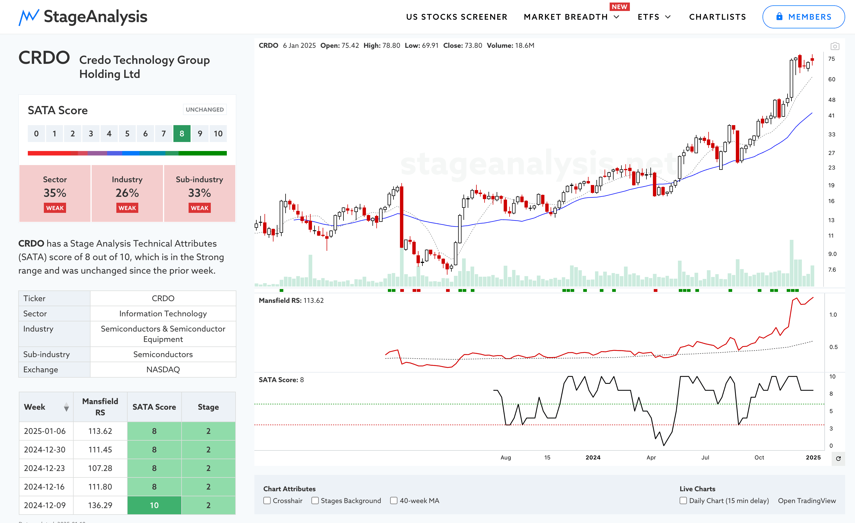
Task: Expand the ETFs dropdown chevron
Action: point(668,17)
